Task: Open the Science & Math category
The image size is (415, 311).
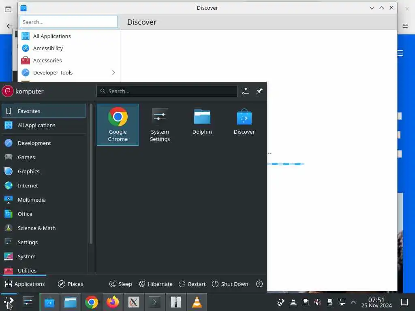Action: (44, 228)
